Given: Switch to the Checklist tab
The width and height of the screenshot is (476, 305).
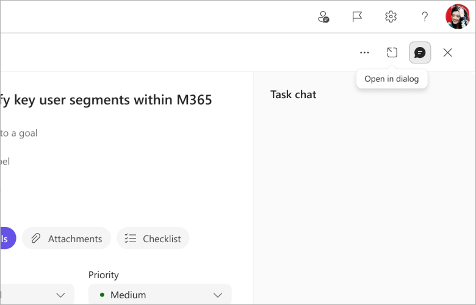Looking at the screenshot, I should tap(153, 239).
